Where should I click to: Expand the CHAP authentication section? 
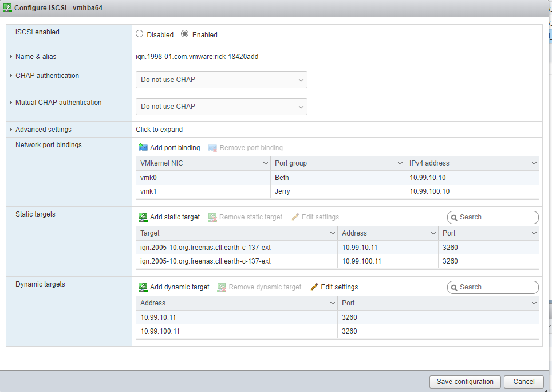11,76
